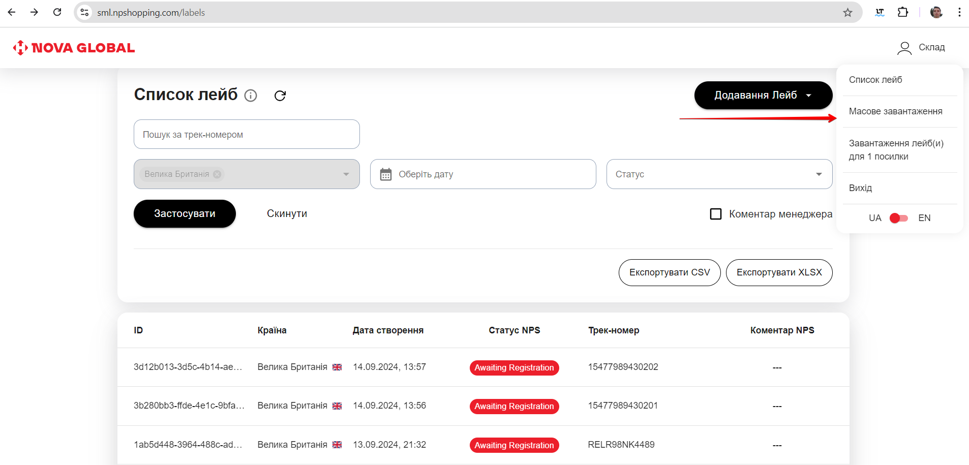Export the list via Експортувати XLSX
The height and width of the screenshot is (465, 969).
pos(779,272)
